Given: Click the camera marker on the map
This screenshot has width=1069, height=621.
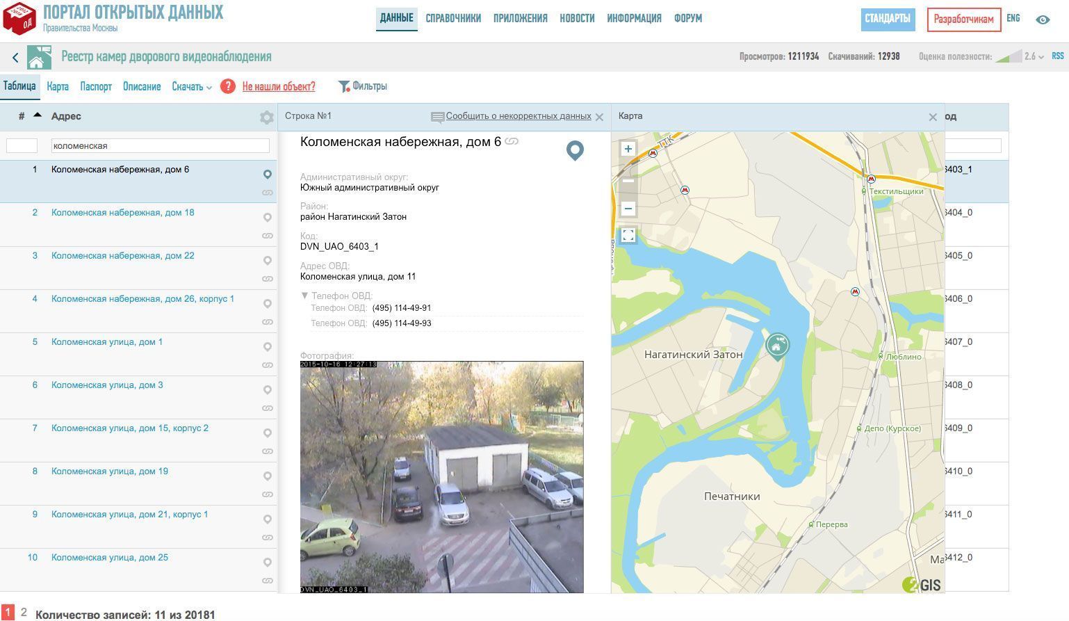Looking at the screenshot, I should [x=777, y=346].
